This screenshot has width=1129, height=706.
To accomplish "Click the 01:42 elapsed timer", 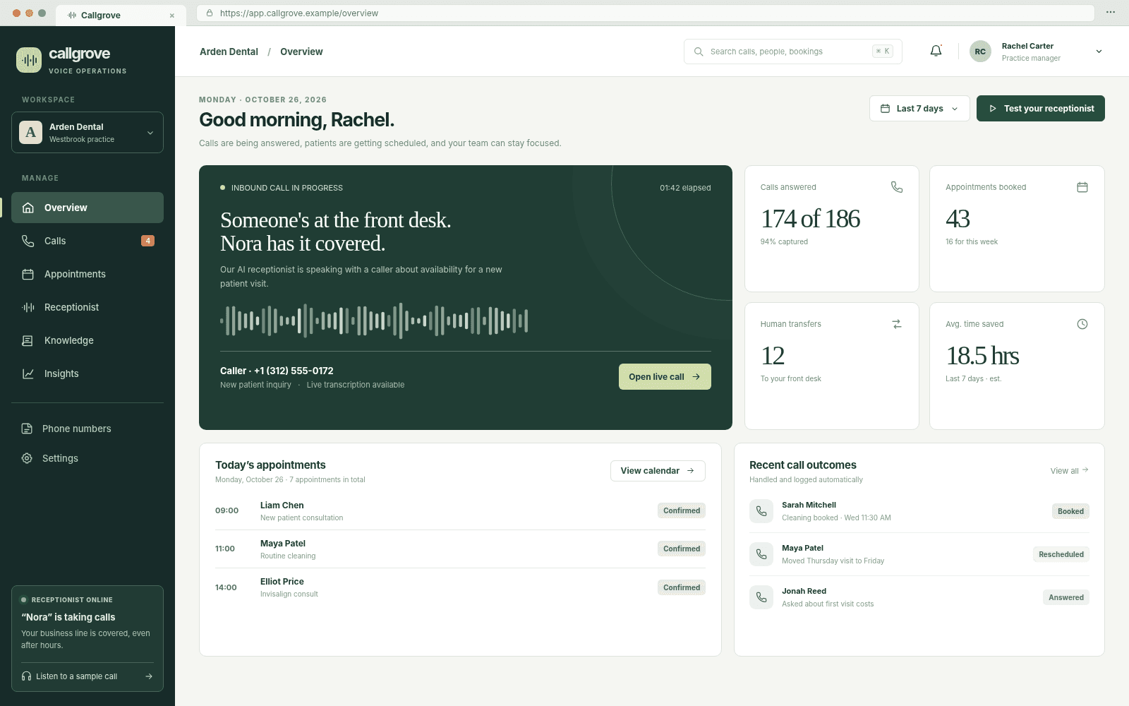I will coord(685,188).
